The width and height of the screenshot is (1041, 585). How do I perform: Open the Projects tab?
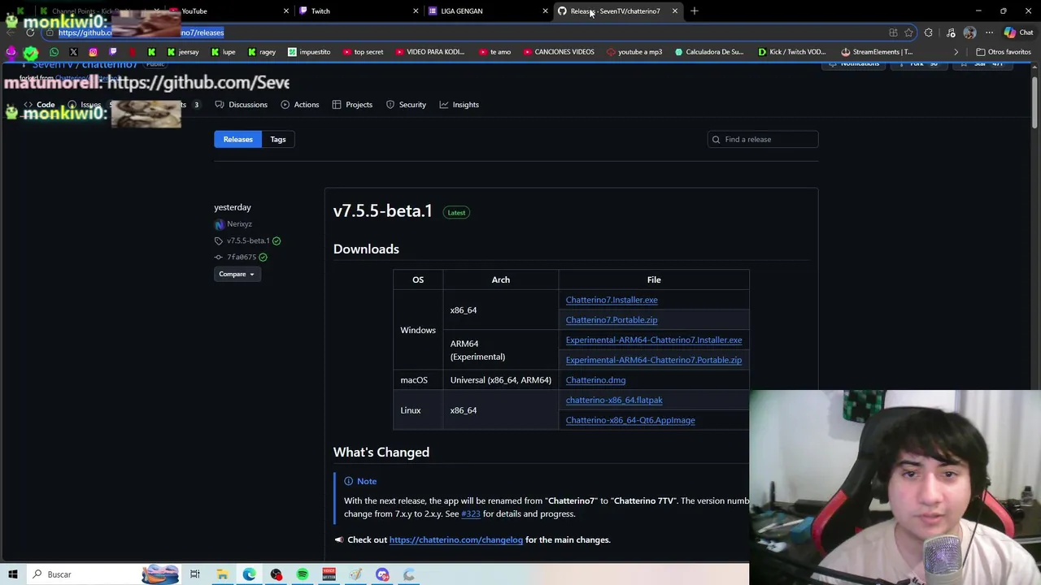[x=352, y=105]
